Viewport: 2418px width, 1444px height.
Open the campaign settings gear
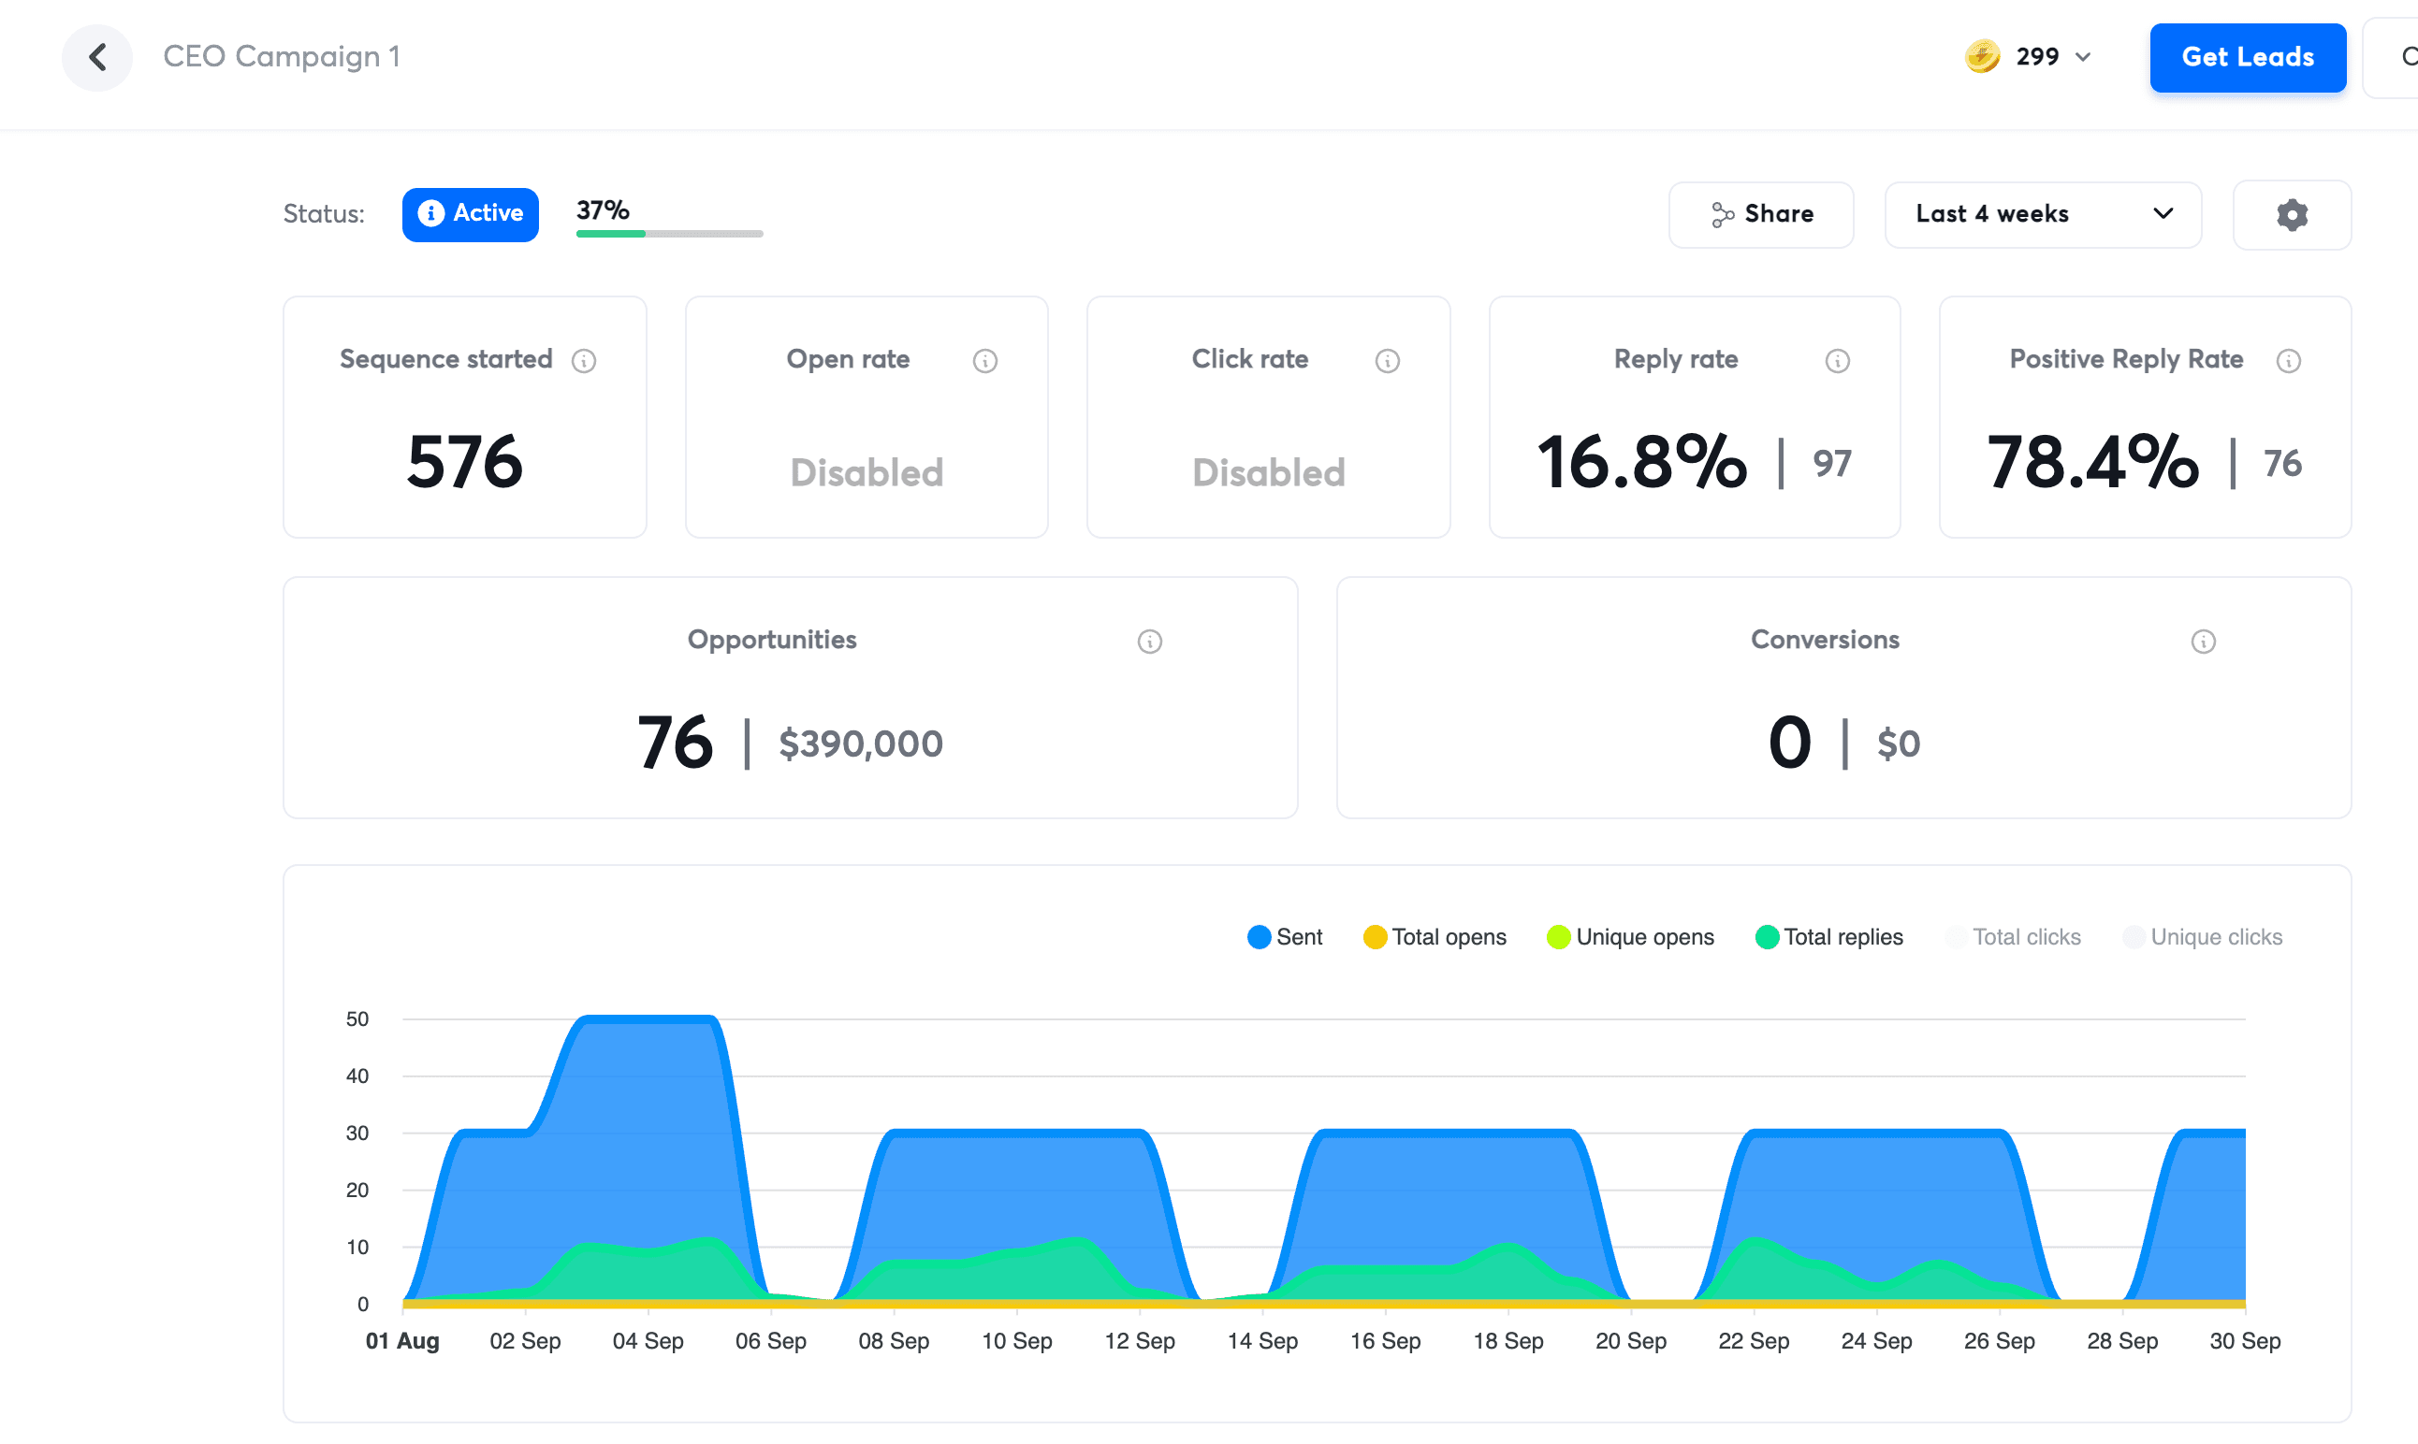click(x=2292, y=214)
